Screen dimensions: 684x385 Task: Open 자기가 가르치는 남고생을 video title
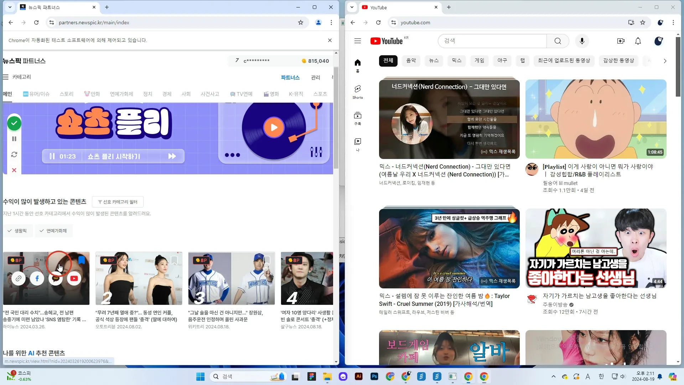[x=599, y=296]
